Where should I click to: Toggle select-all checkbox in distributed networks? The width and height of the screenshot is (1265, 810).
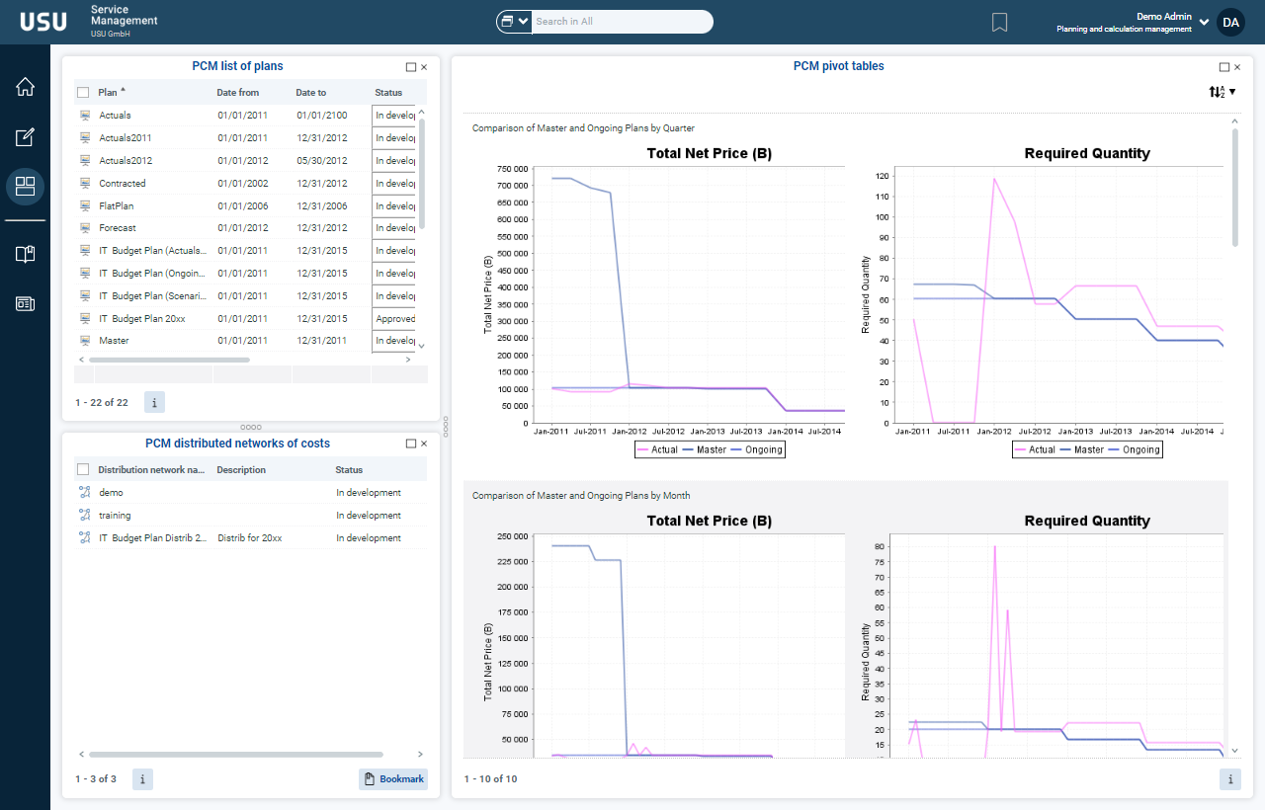click(x=83, y=470)
